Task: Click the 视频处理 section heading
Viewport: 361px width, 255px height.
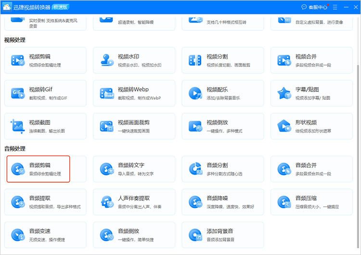Action: (15, 40)
